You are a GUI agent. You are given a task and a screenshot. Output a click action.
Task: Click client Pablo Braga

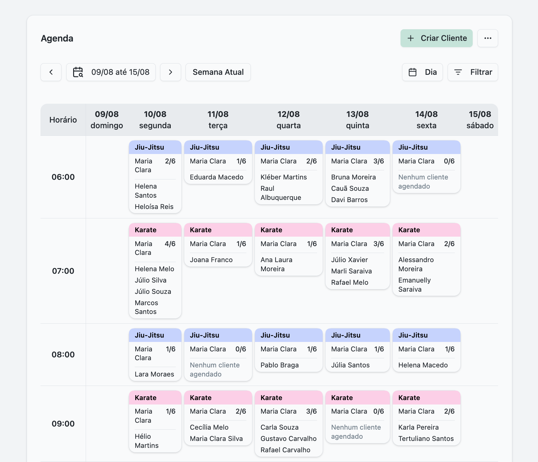(280, 365)
